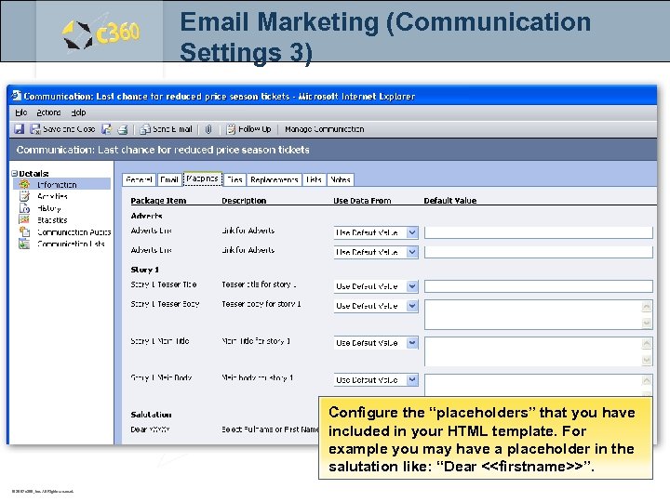Click the Use Data From column header
The height and width of the screenshot is (502, 670).
(x=362, y=201)
